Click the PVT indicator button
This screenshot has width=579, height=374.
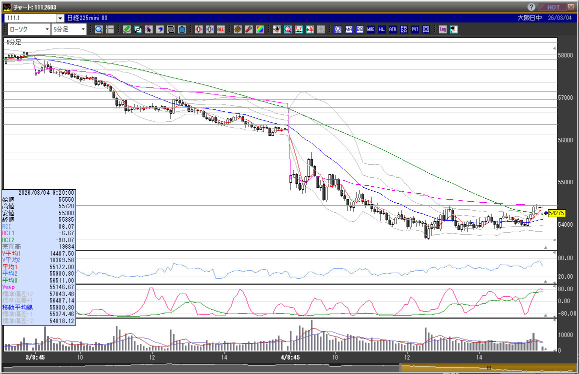click(414, 29)
